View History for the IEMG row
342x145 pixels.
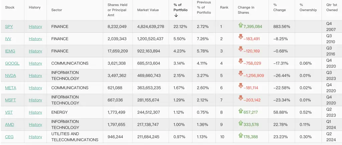pyautogui.click(x=35, y=51)
